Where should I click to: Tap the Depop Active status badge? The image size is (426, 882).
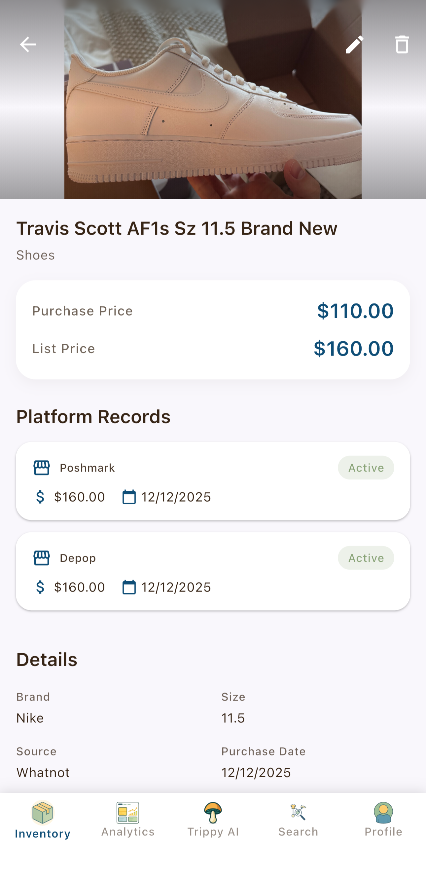click(366, 558)
